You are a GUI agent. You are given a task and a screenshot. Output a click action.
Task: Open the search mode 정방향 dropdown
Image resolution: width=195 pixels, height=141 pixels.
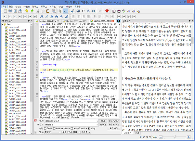53,132
